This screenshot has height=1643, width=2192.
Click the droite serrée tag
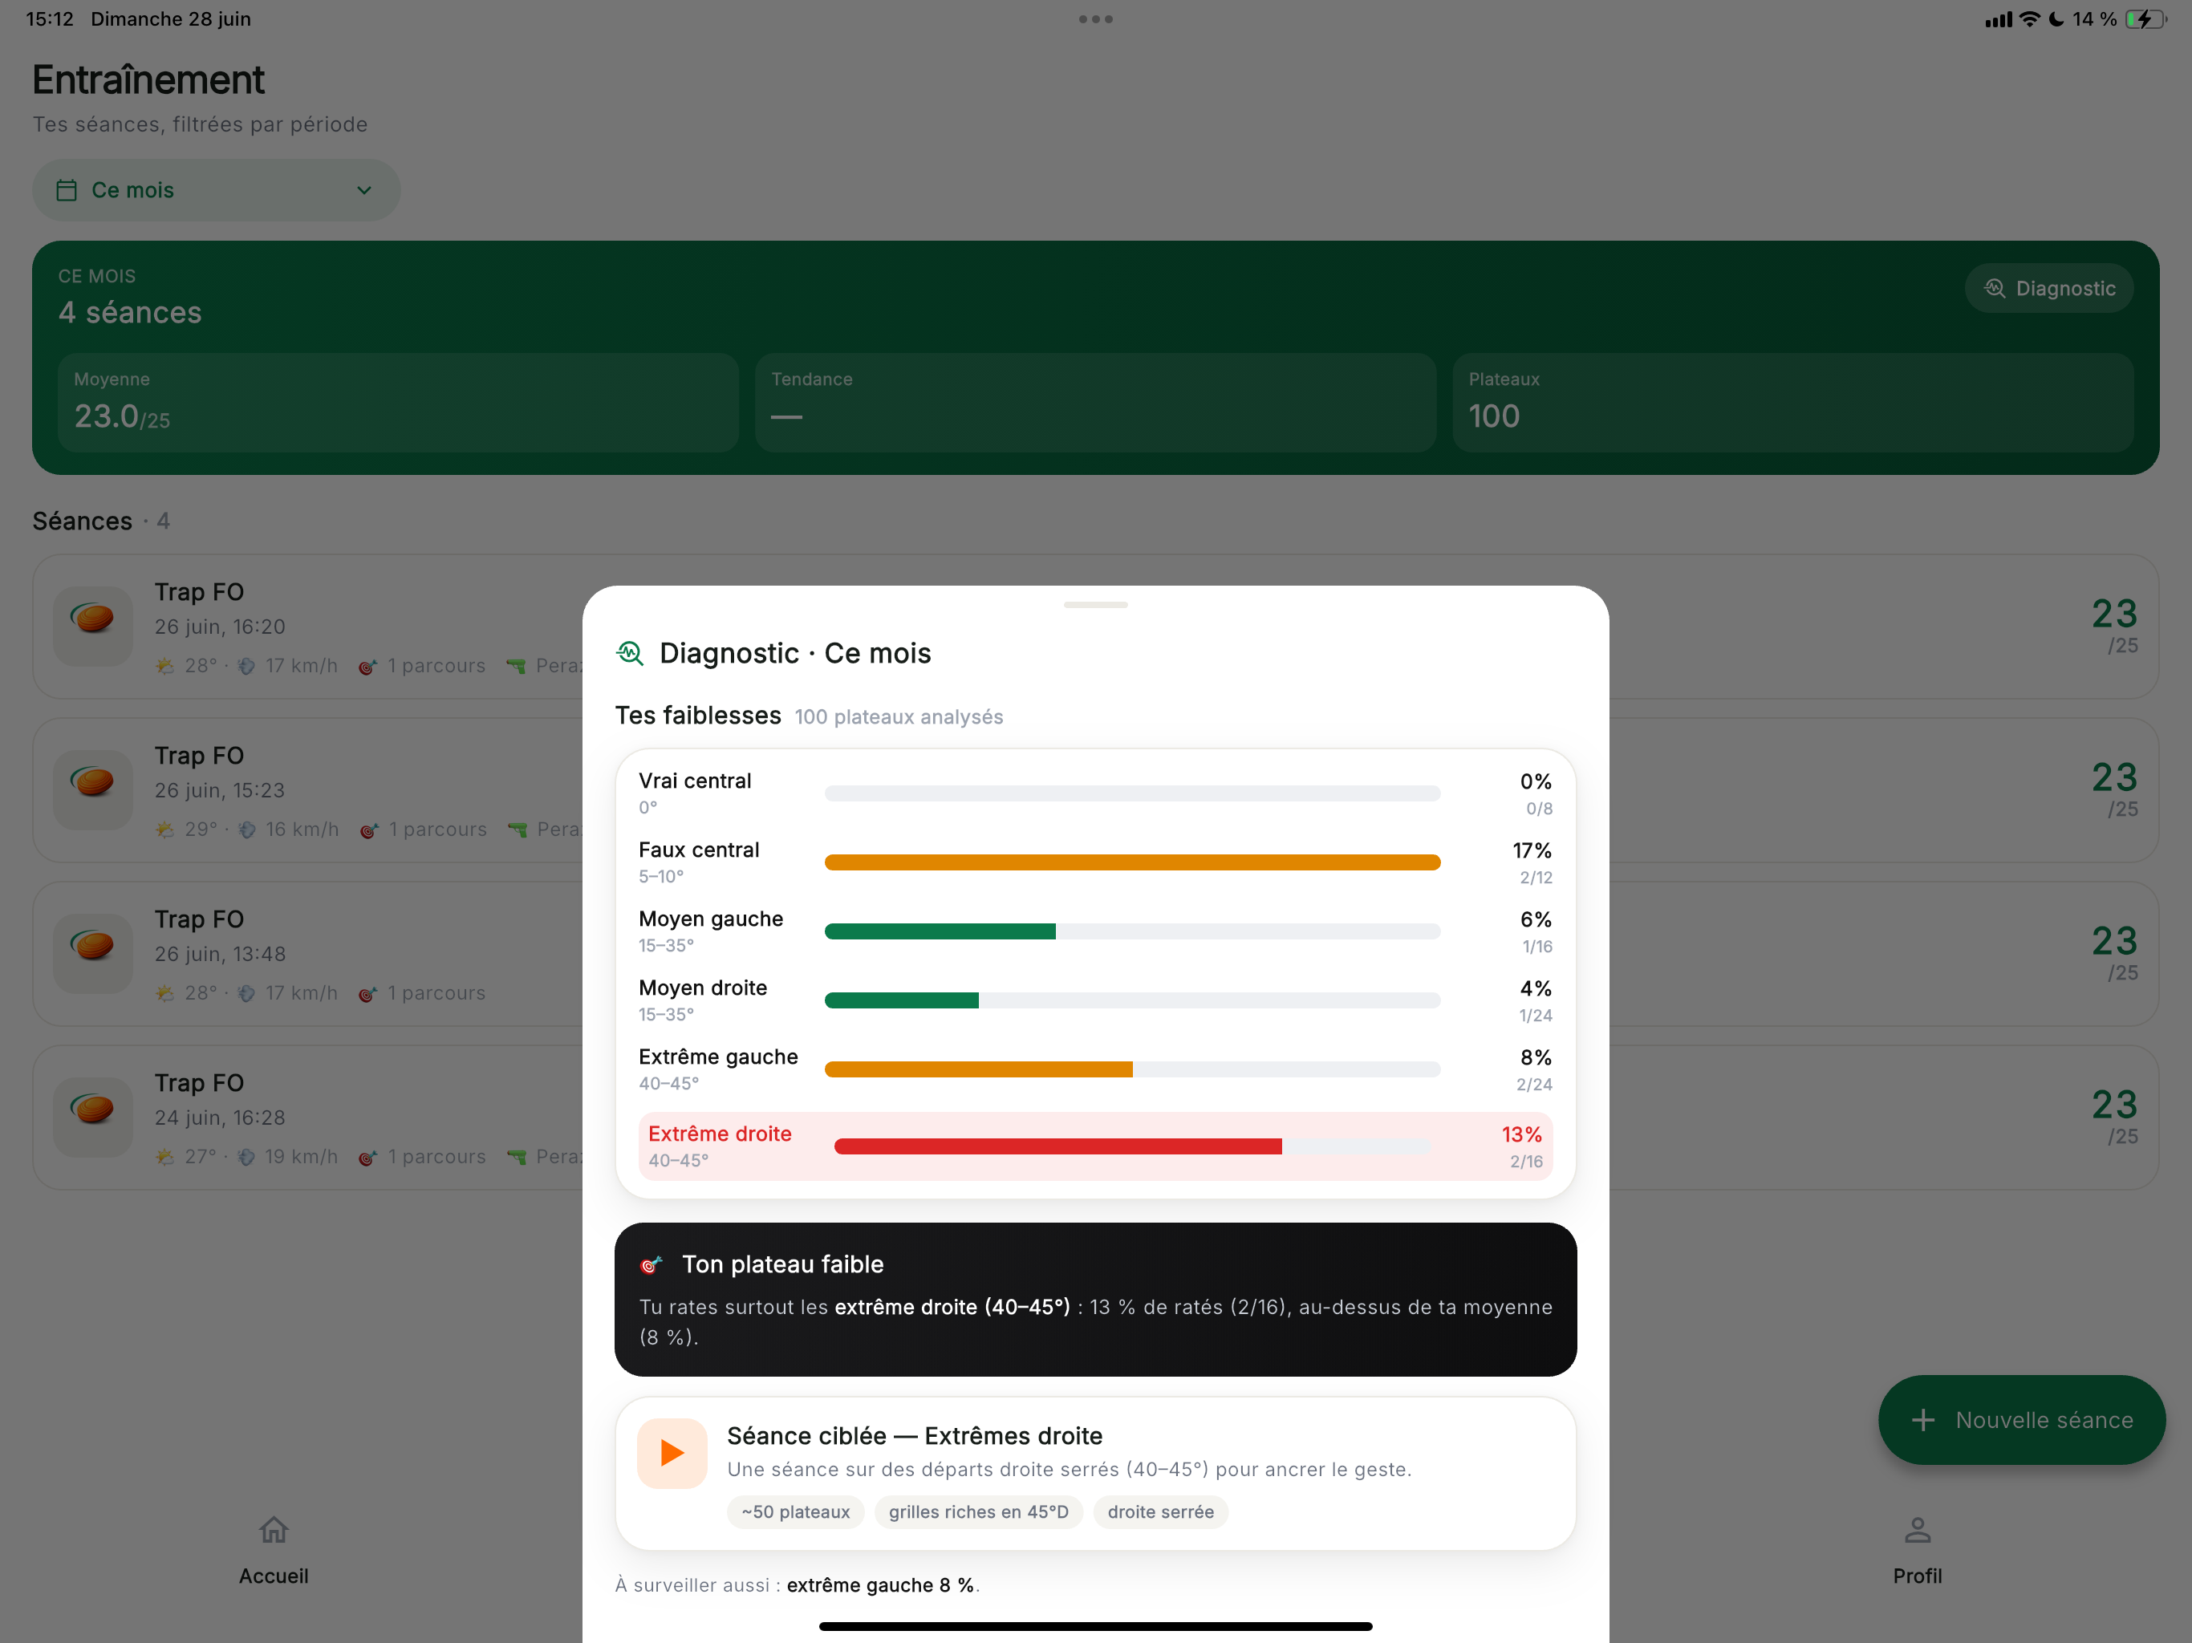1160,1511
